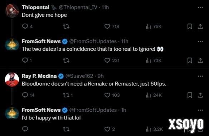Reply to FromSoft News coincidence tweet
209x136 pixels.
25,60
